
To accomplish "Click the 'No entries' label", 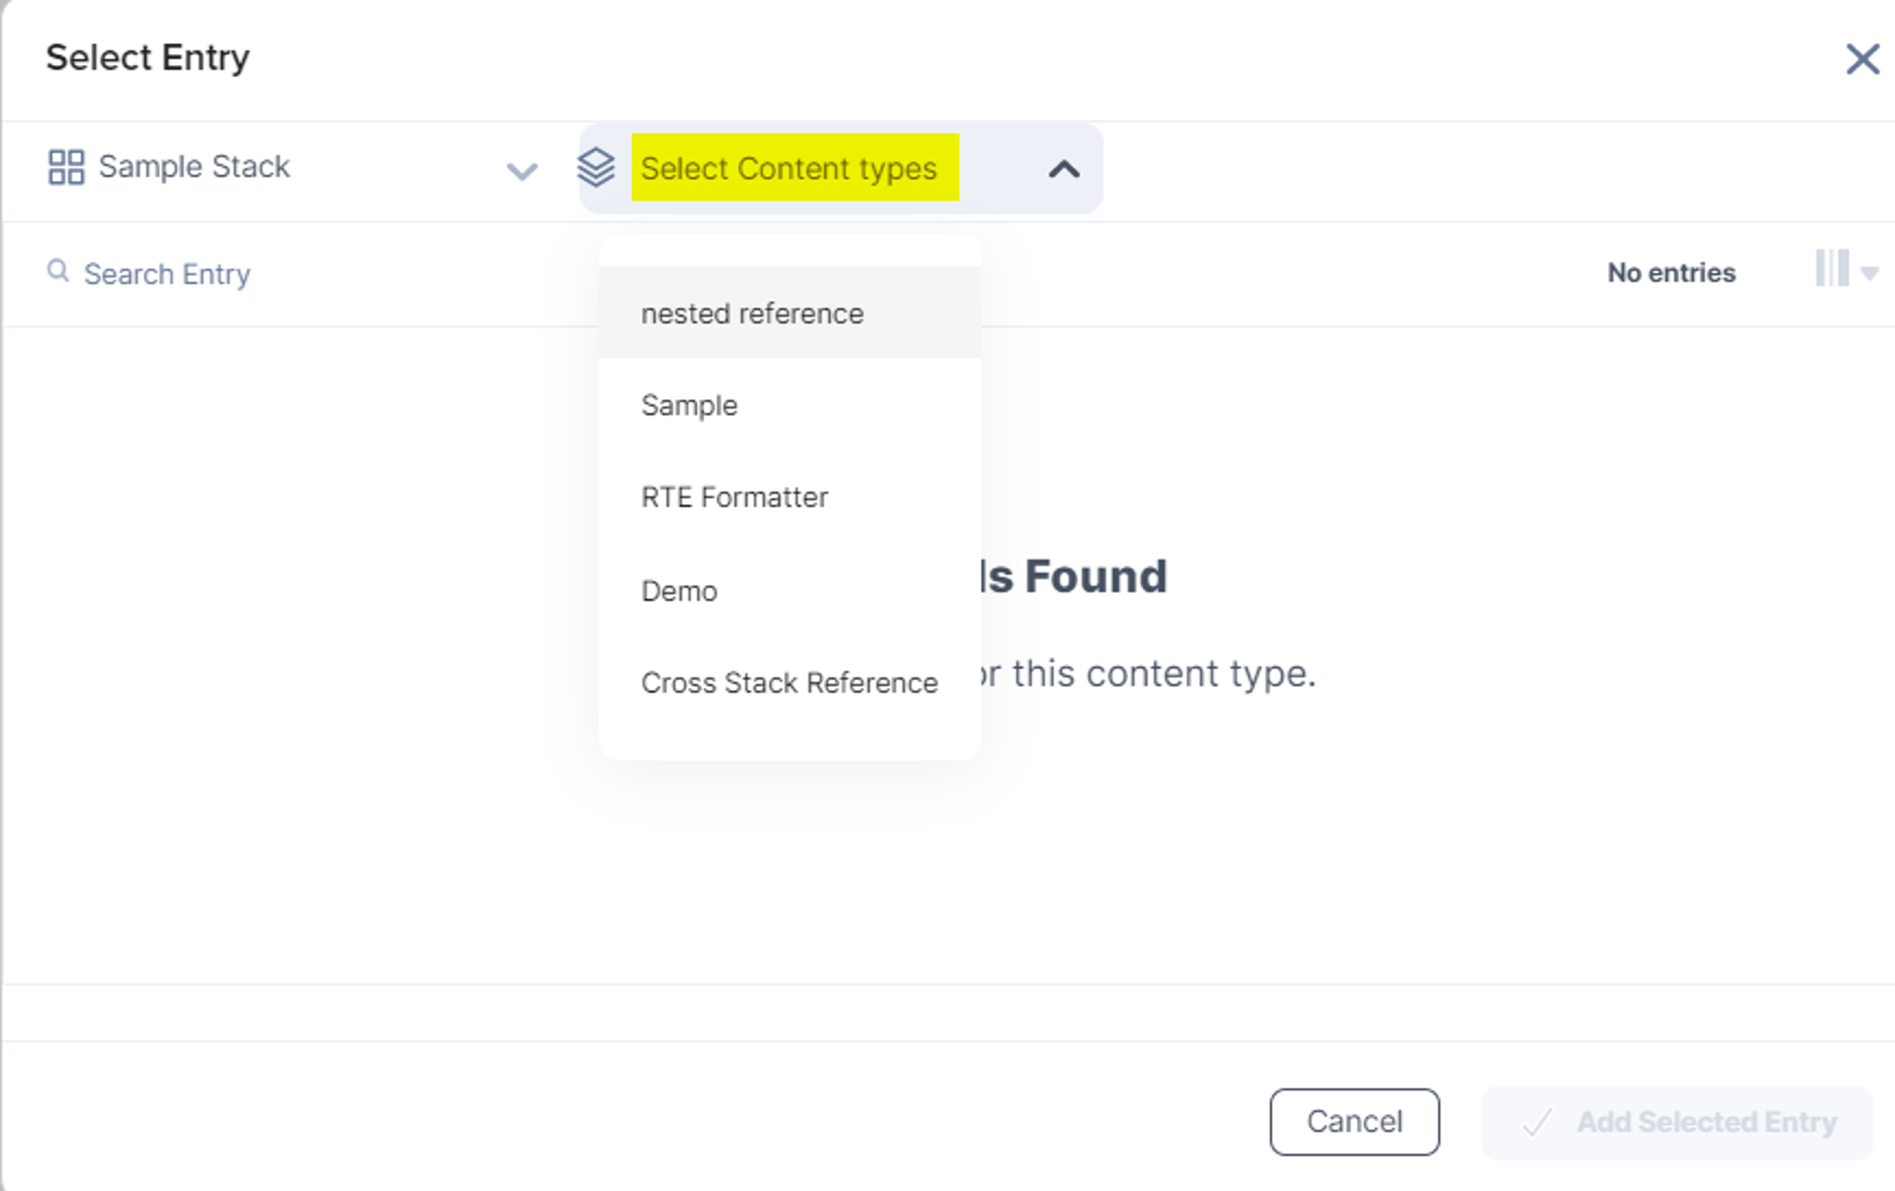I will click(x=1671, y=272).
